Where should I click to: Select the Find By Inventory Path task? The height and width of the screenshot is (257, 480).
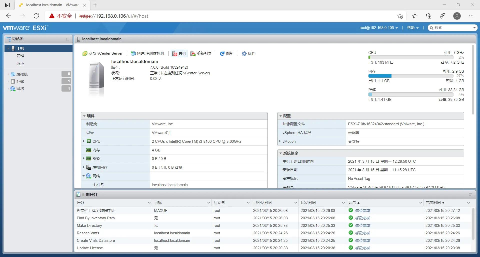[273, 218]
